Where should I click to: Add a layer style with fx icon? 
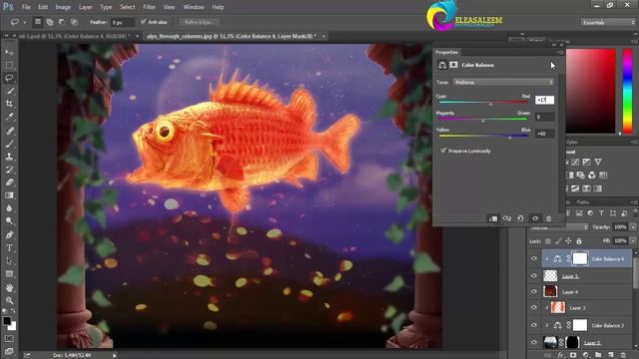click(x=561, y=355)
